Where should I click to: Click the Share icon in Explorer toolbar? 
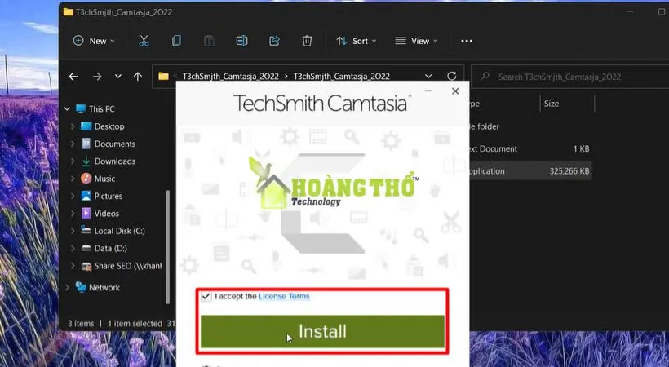[274, 41]
